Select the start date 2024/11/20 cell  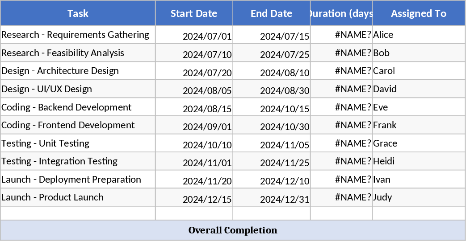(x=194, y=180)
